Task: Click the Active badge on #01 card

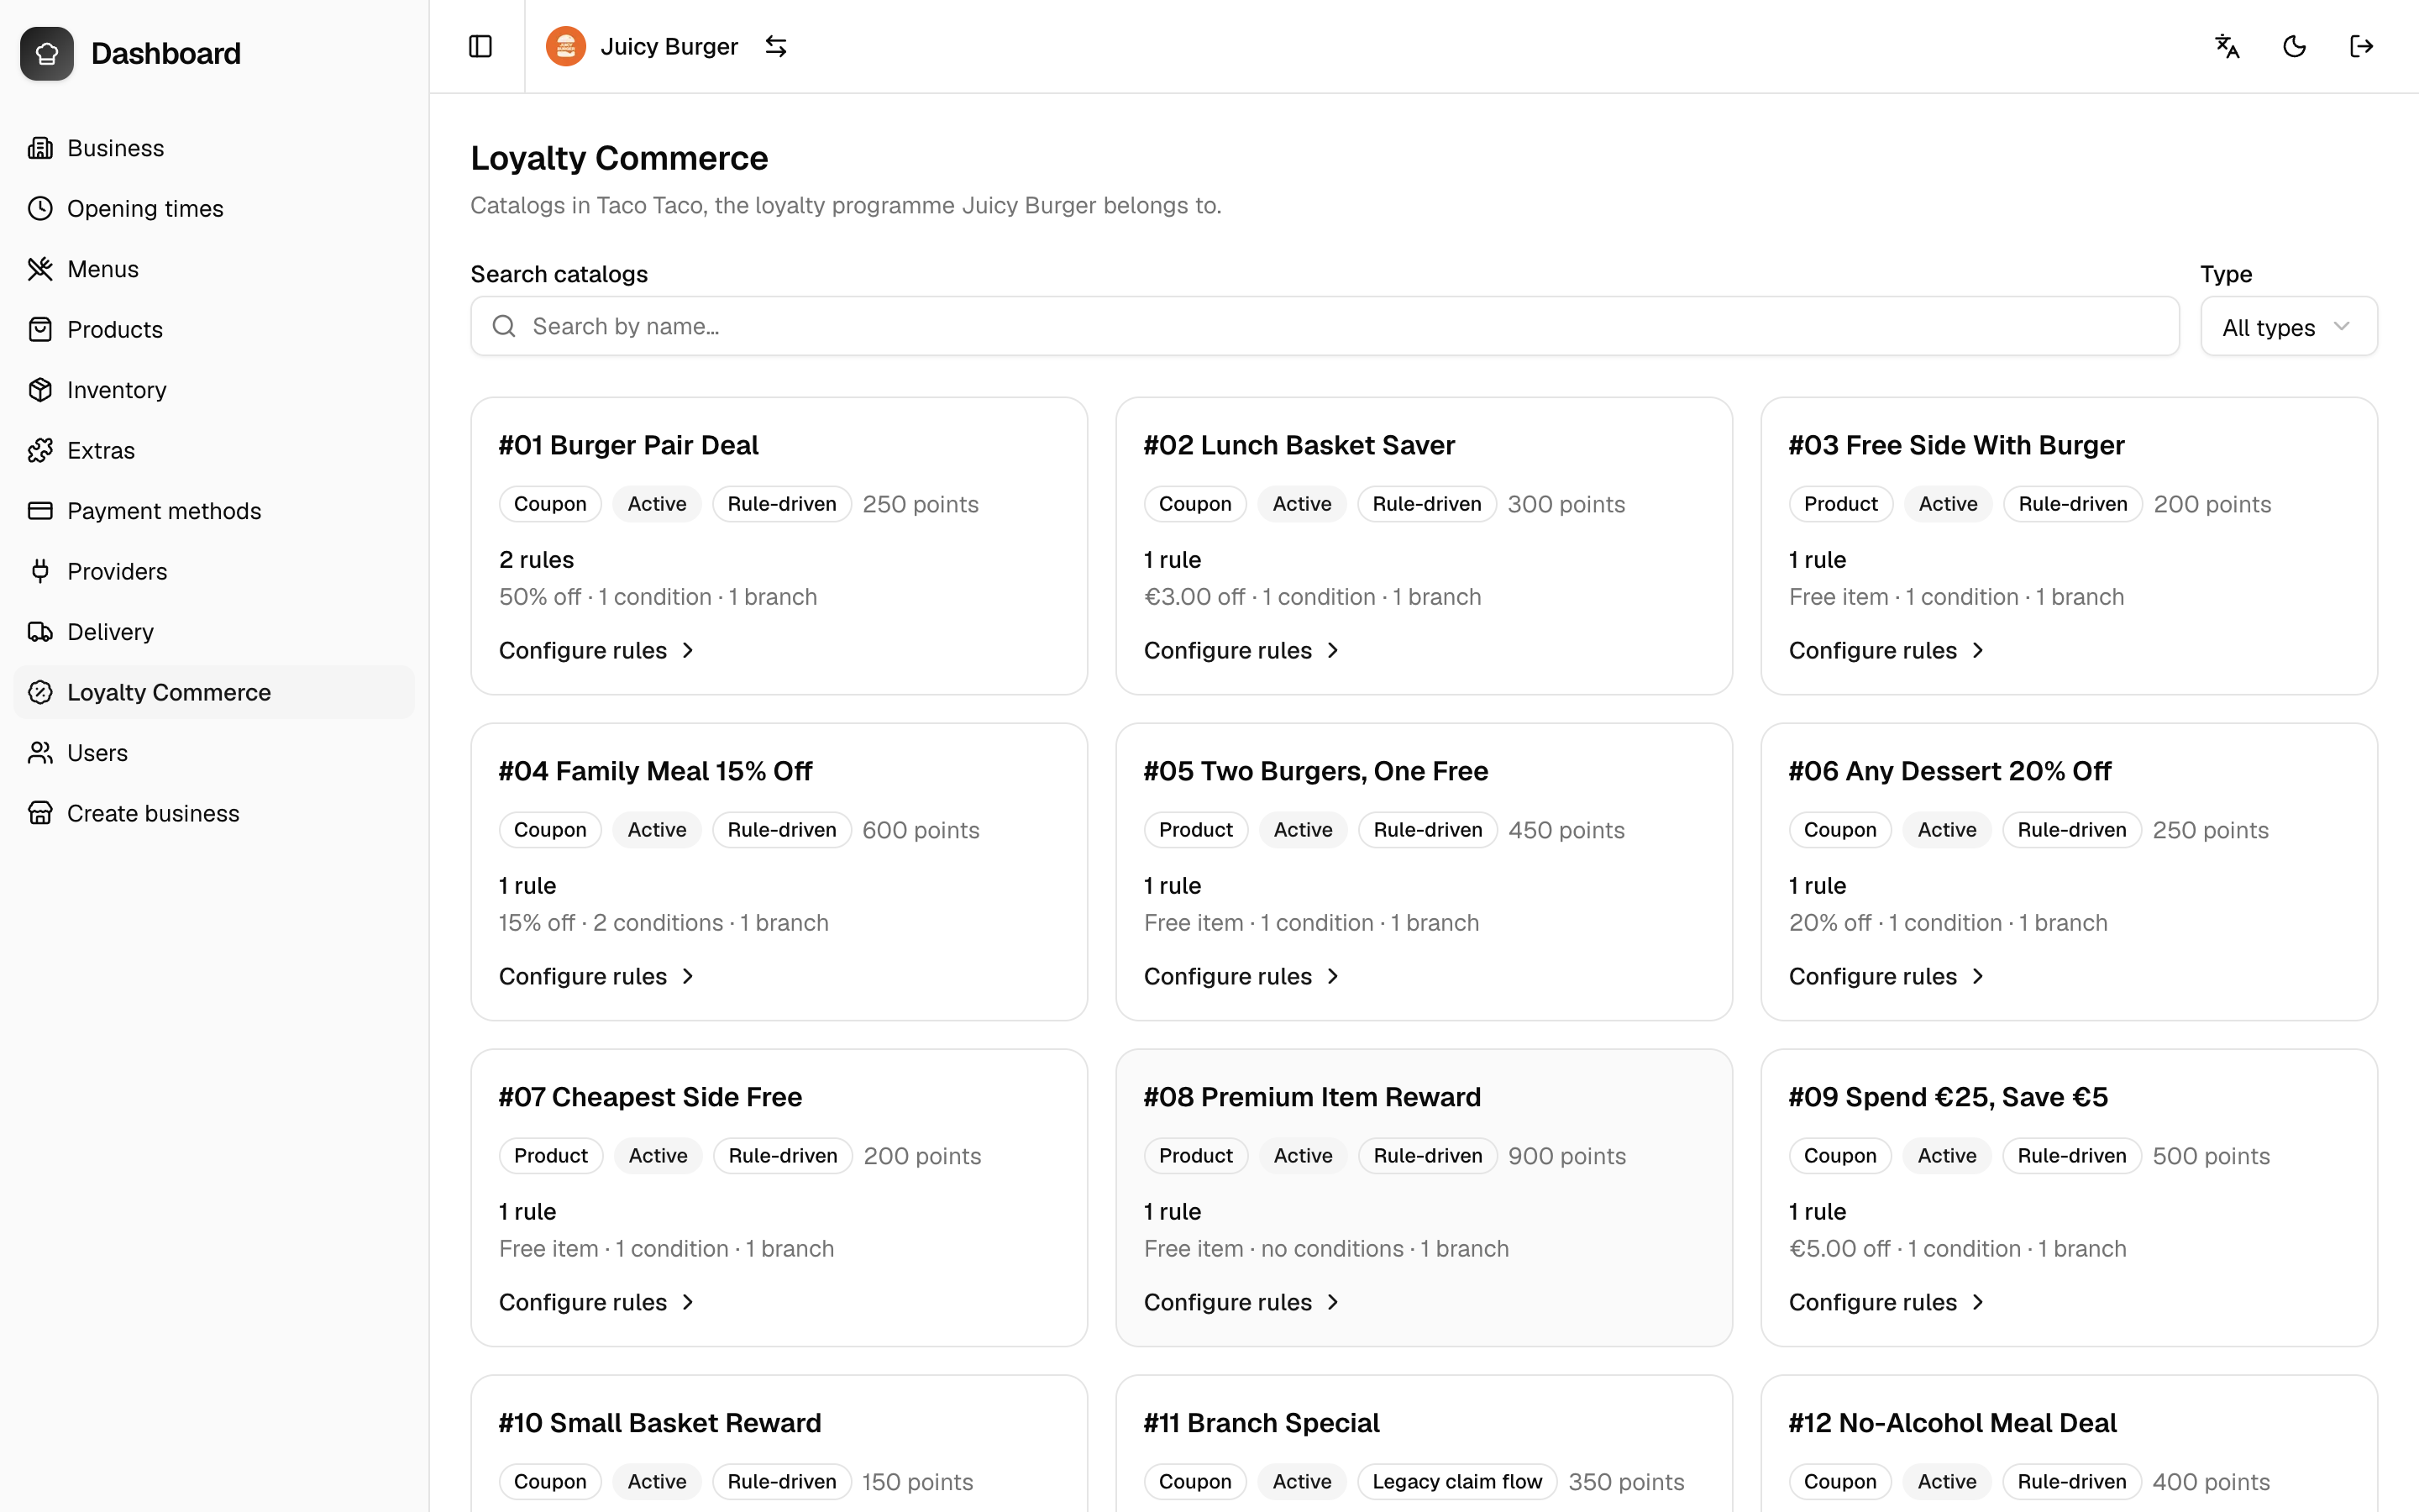Action: (657, 504)
